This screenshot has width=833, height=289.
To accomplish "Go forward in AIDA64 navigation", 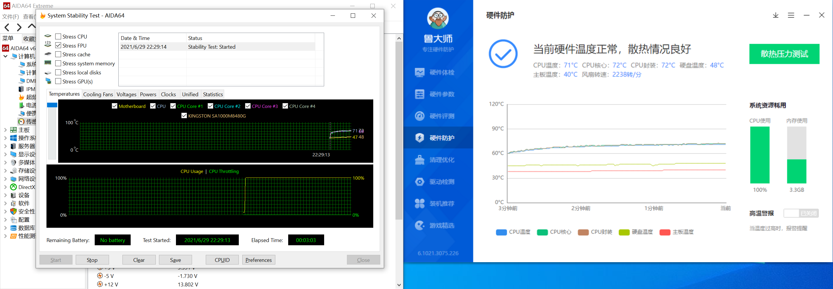I will pyautogui.click(x=19, y=27).
